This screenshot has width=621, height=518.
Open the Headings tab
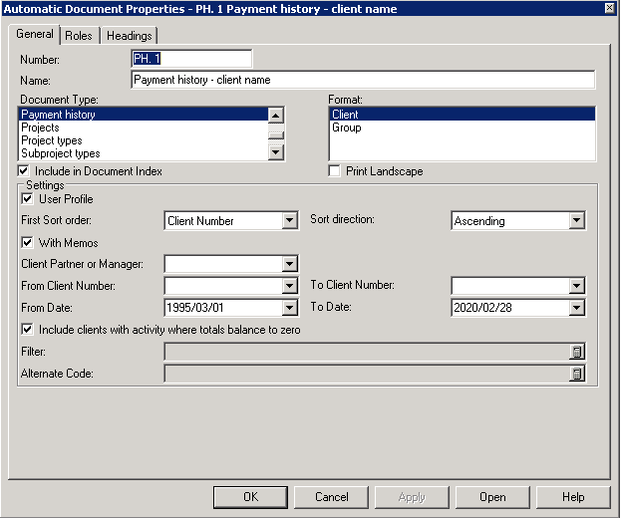(129, 36)
